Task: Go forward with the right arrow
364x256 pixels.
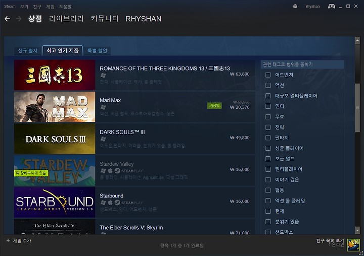Action: pyautogui.click(x=19, y=19)
